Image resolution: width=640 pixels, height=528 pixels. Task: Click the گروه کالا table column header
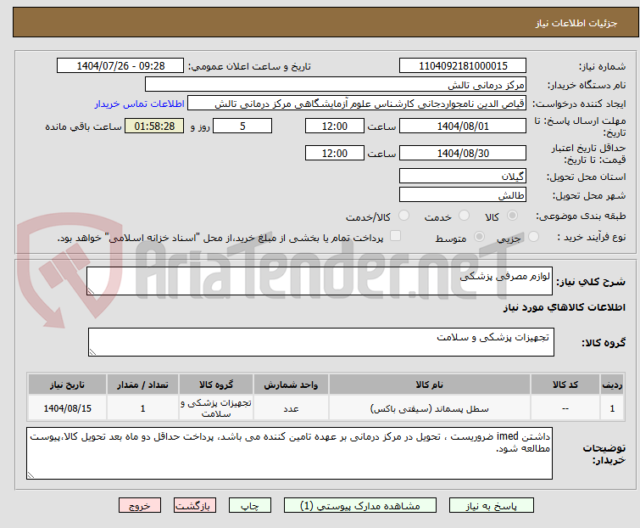pyautogui.click(x=216, y=385)
